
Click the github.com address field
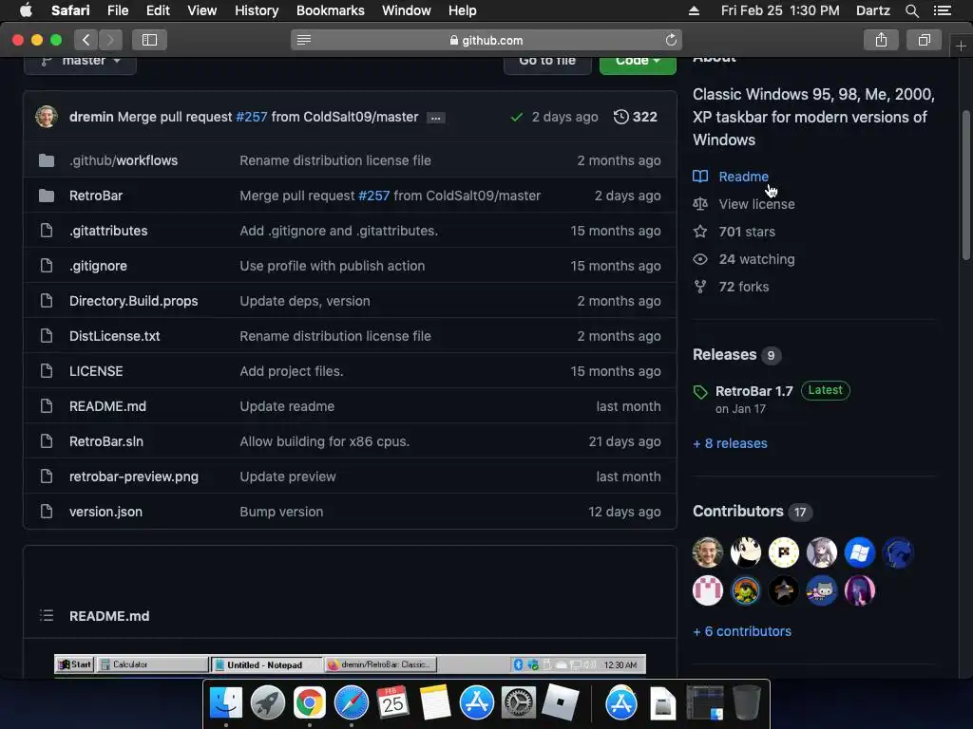[486, 40]
